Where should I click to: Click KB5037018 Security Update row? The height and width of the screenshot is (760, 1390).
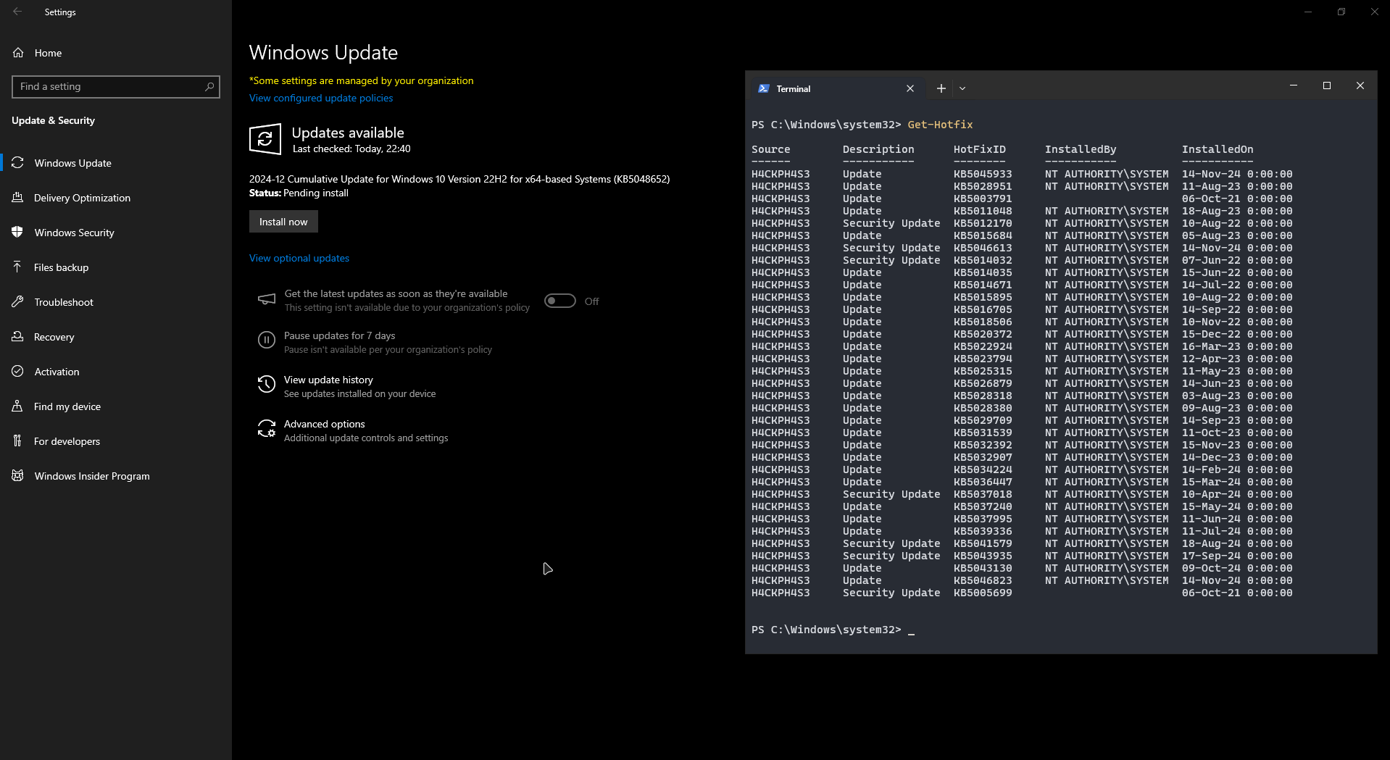point(1022,494)
